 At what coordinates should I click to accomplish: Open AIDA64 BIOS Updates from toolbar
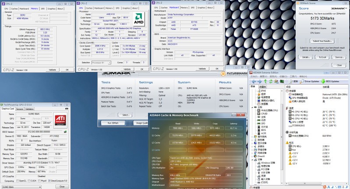tap(330, 81)
